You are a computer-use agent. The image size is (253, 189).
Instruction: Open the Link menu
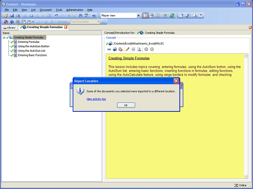[33, 10]
